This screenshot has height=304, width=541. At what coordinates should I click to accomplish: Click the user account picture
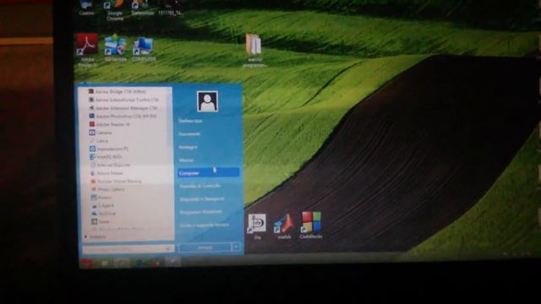point(207,101)
